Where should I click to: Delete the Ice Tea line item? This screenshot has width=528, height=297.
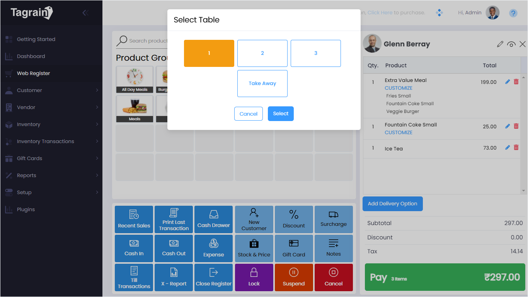516,147
